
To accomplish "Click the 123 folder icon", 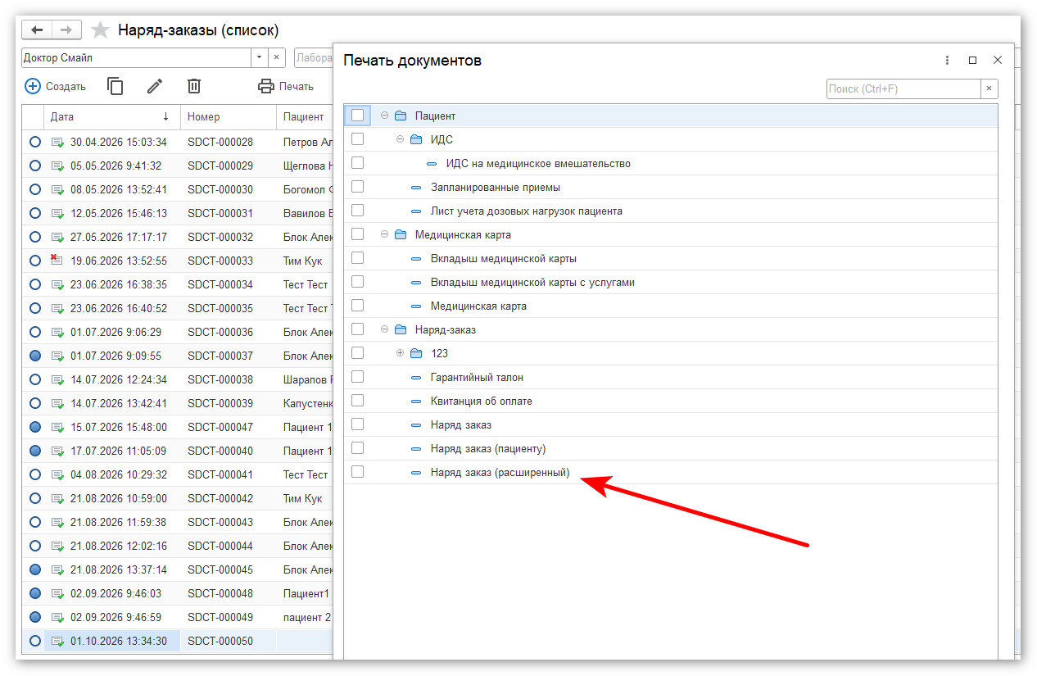I will (416, 353).
